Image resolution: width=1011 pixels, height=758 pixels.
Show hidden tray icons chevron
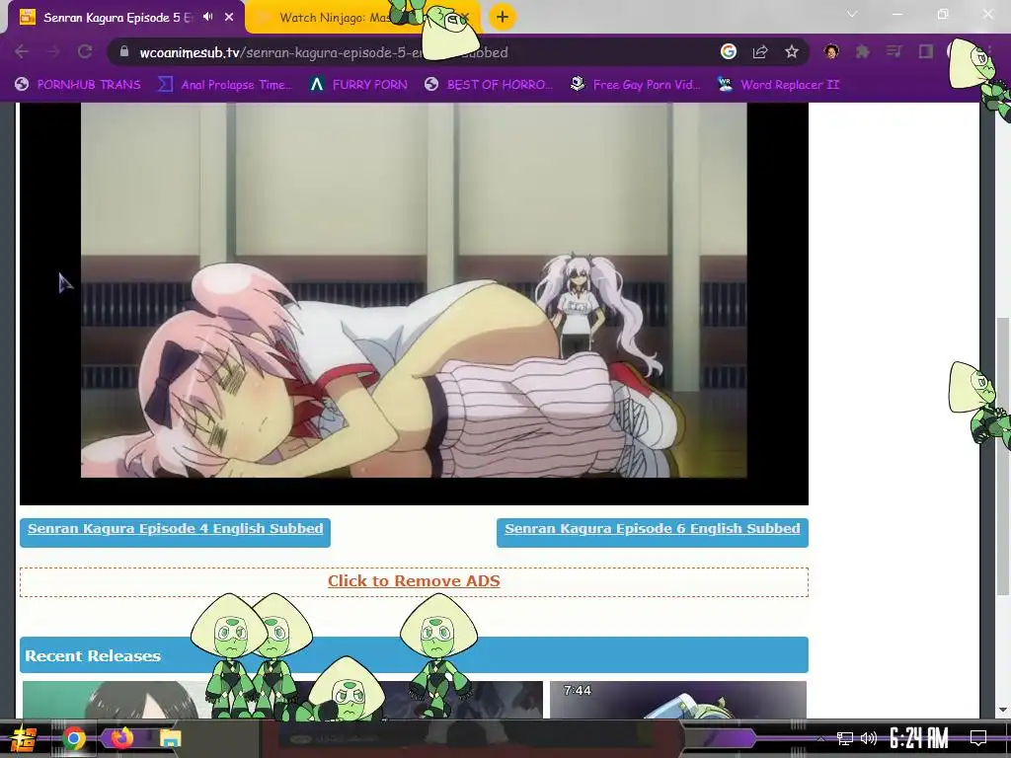820,738
